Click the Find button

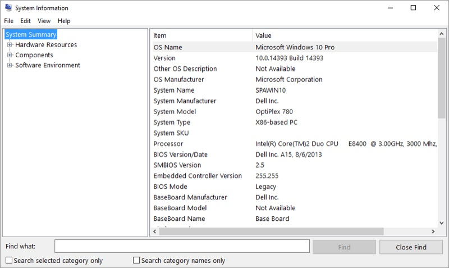coord(344,247)
